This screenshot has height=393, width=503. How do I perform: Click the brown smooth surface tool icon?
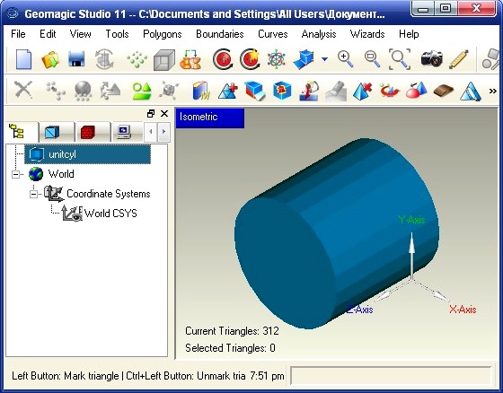tap(444, 91)
